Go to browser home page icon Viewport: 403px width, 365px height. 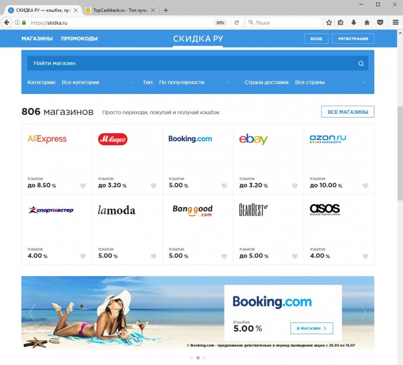pos(367,22)
